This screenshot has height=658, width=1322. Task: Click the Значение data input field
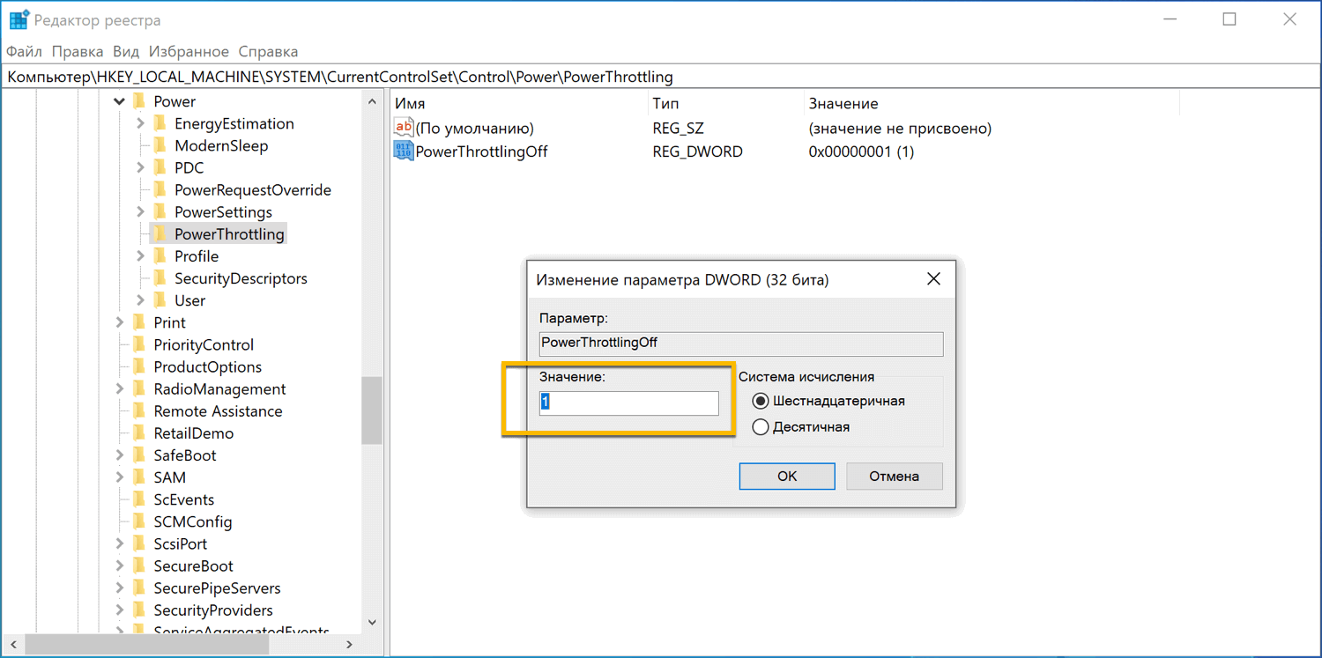coord(628,403)
